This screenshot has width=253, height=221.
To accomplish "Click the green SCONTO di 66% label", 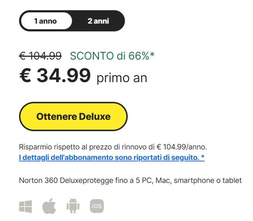I will (110, 56).
